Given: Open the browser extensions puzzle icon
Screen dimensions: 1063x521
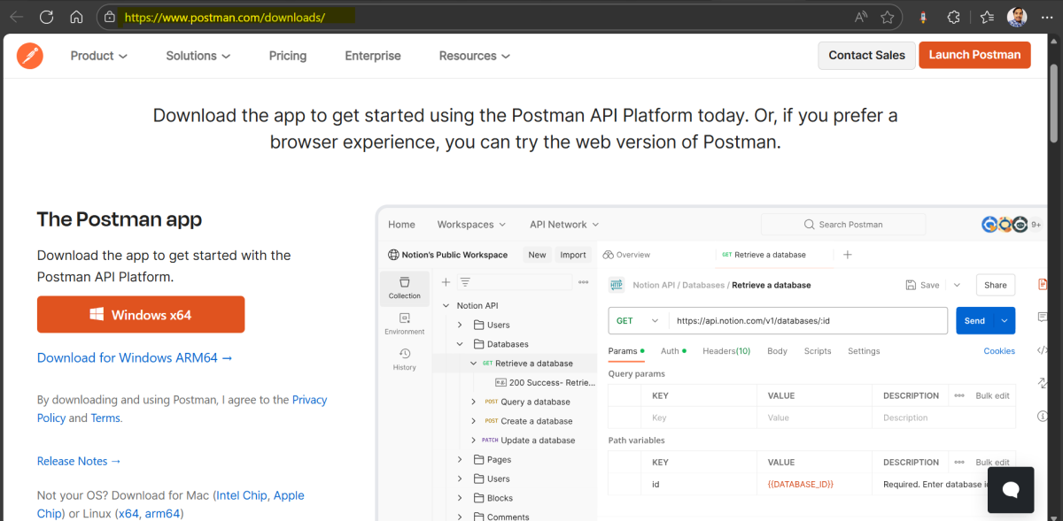Looking at the screenshot, I should [x=953, y=17].
